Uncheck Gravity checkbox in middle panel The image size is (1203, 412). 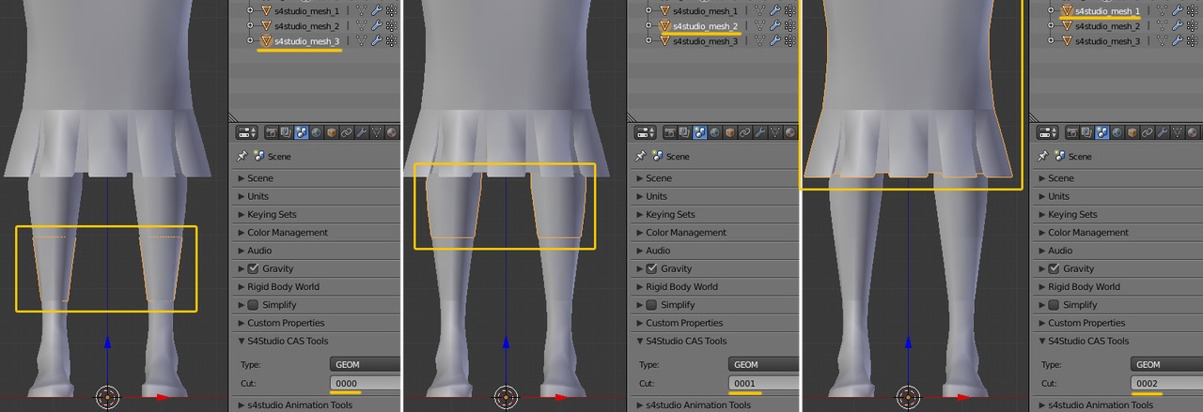click(651, 268)
